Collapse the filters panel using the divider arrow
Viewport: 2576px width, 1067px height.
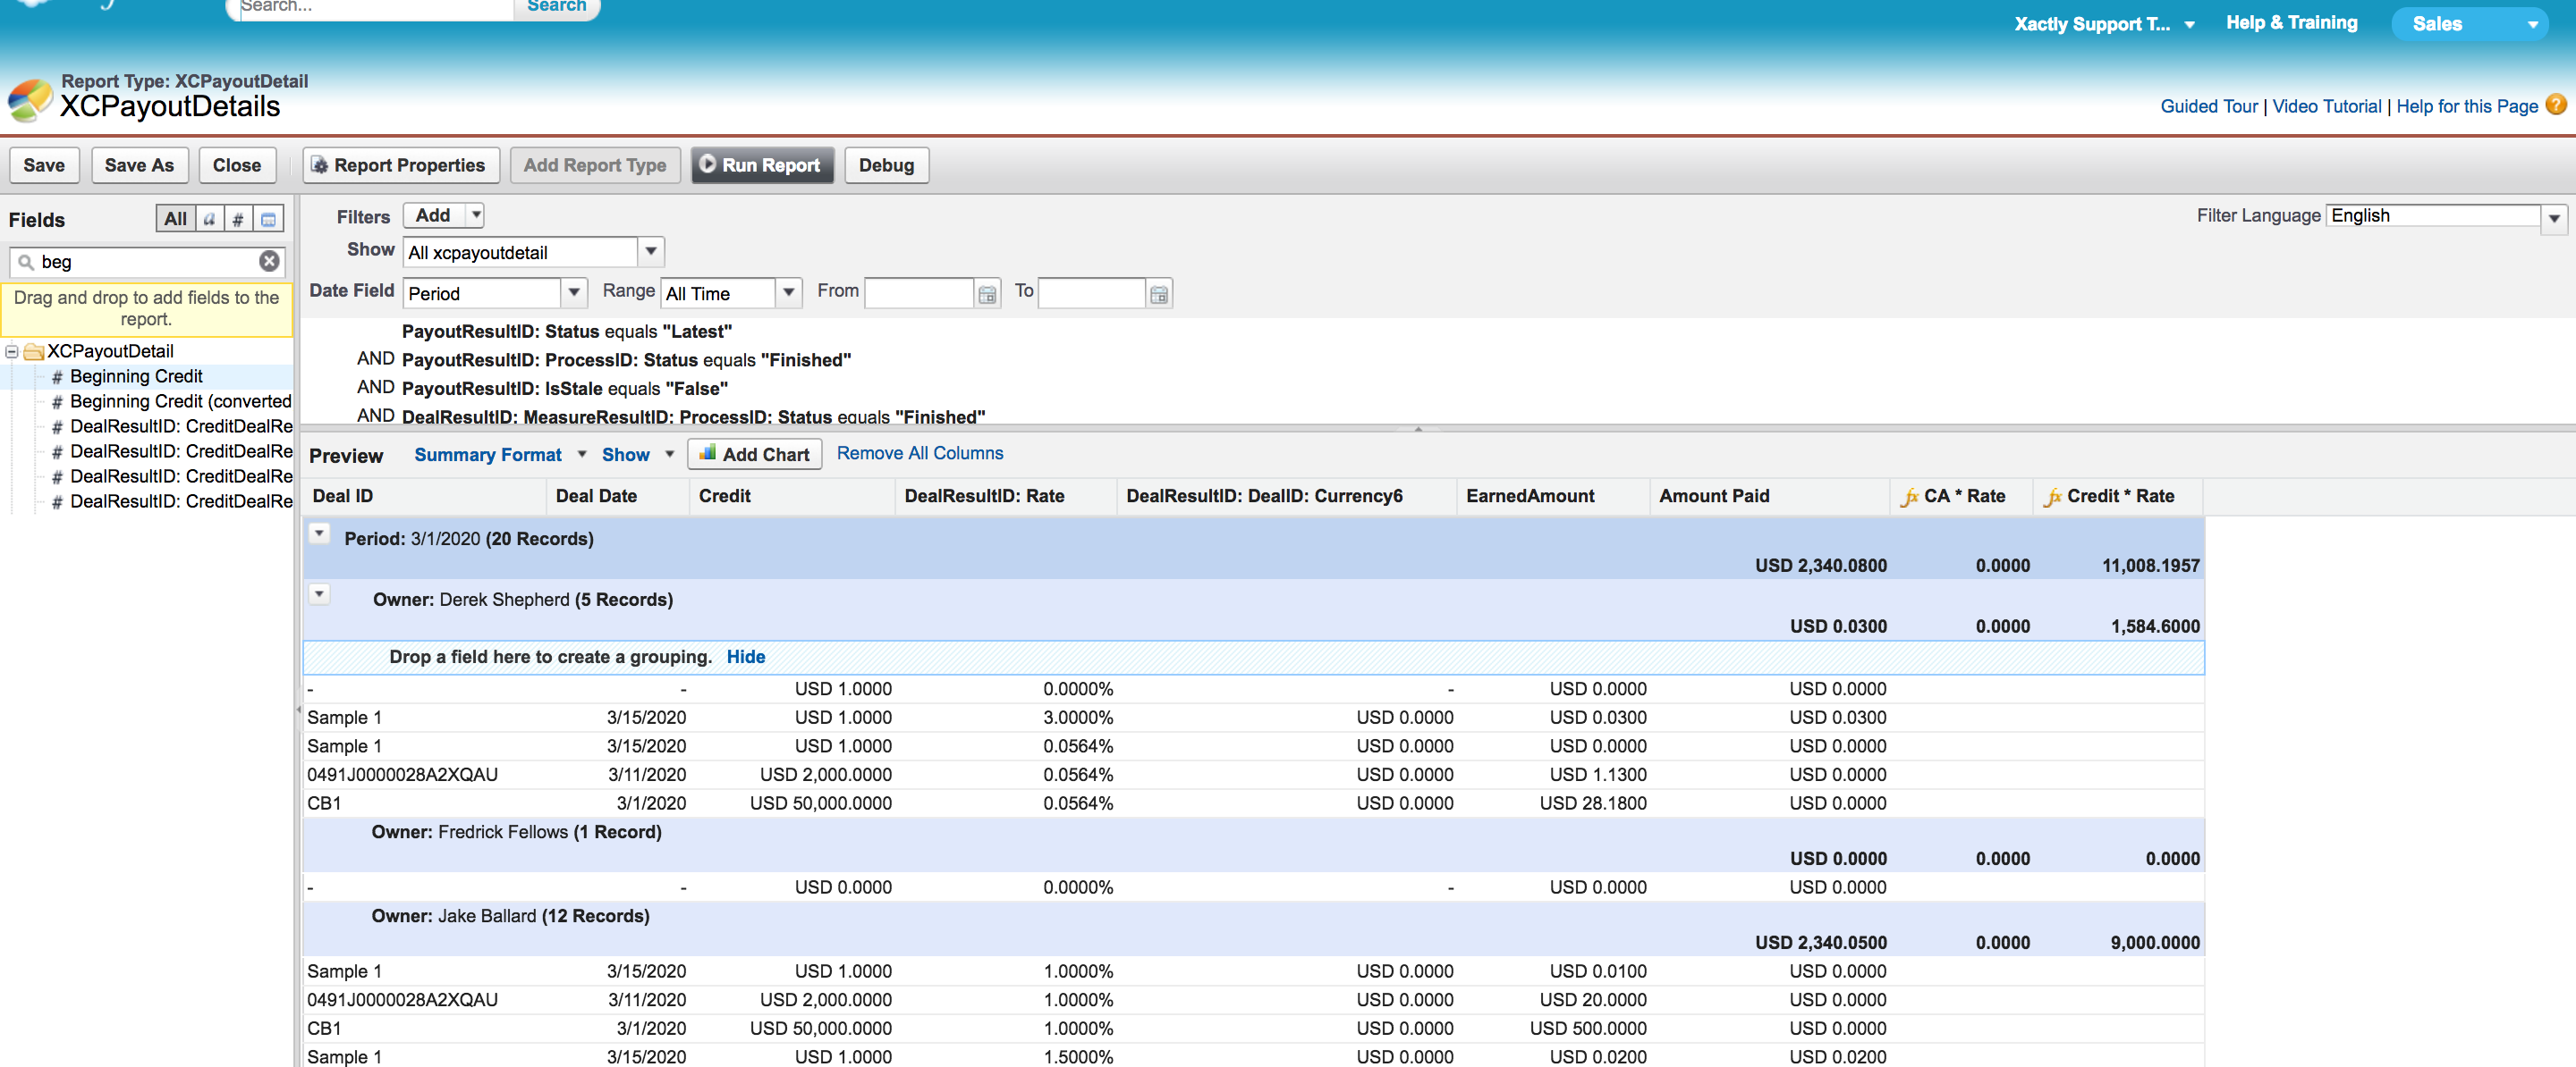point(1417,427)
